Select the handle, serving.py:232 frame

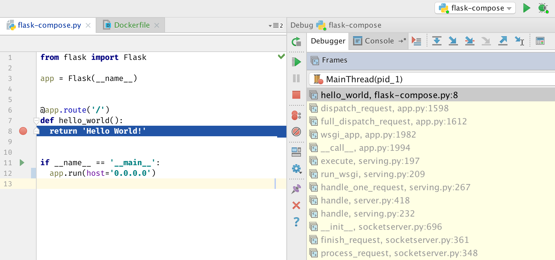click(x=432, y=214)
